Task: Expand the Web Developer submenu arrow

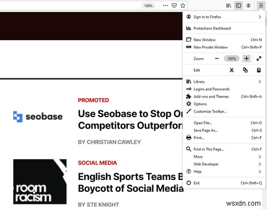Action: click(260, 164)
